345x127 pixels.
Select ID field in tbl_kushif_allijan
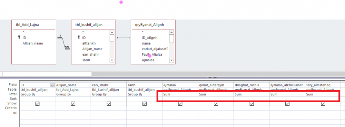tap(84, 38)
